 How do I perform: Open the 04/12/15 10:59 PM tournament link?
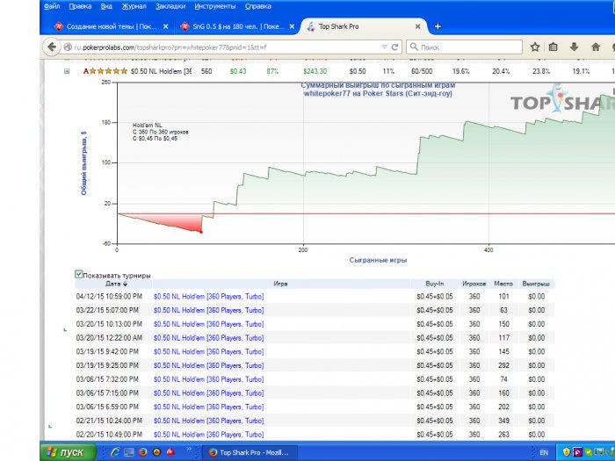pyautogui.click(x=208, y=297)
